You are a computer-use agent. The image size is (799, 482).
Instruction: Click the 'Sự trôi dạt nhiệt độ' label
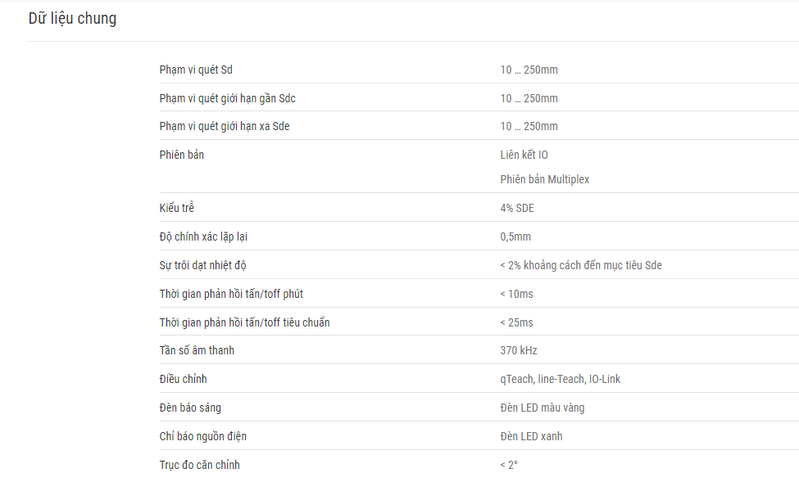coord(202,265)
